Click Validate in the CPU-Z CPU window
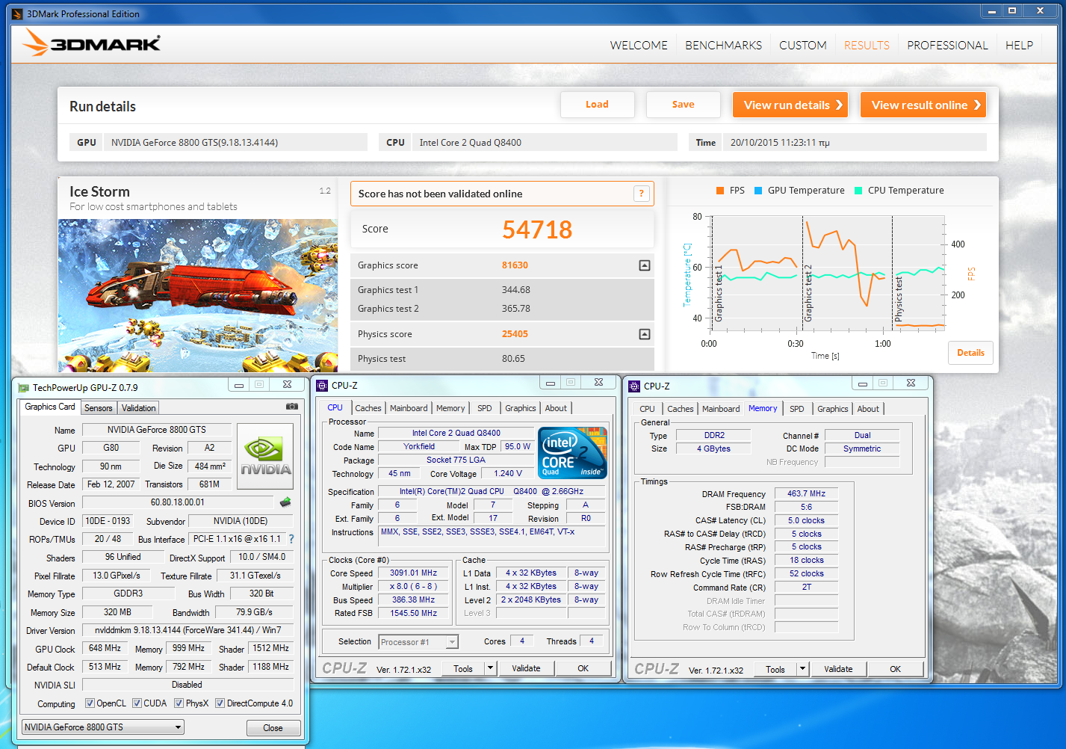The width and height of the screenshot is (1066, 749). coord(526,668)
